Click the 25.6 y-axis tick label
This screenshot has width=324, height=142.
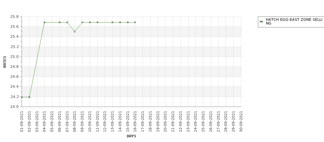pyautogui.click(x=14, y=26)
